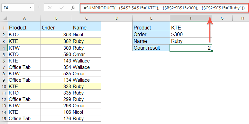The height and width of the screenshot is (124, 249).
Task: Click cell with order value 134
Action: point(56,80)
